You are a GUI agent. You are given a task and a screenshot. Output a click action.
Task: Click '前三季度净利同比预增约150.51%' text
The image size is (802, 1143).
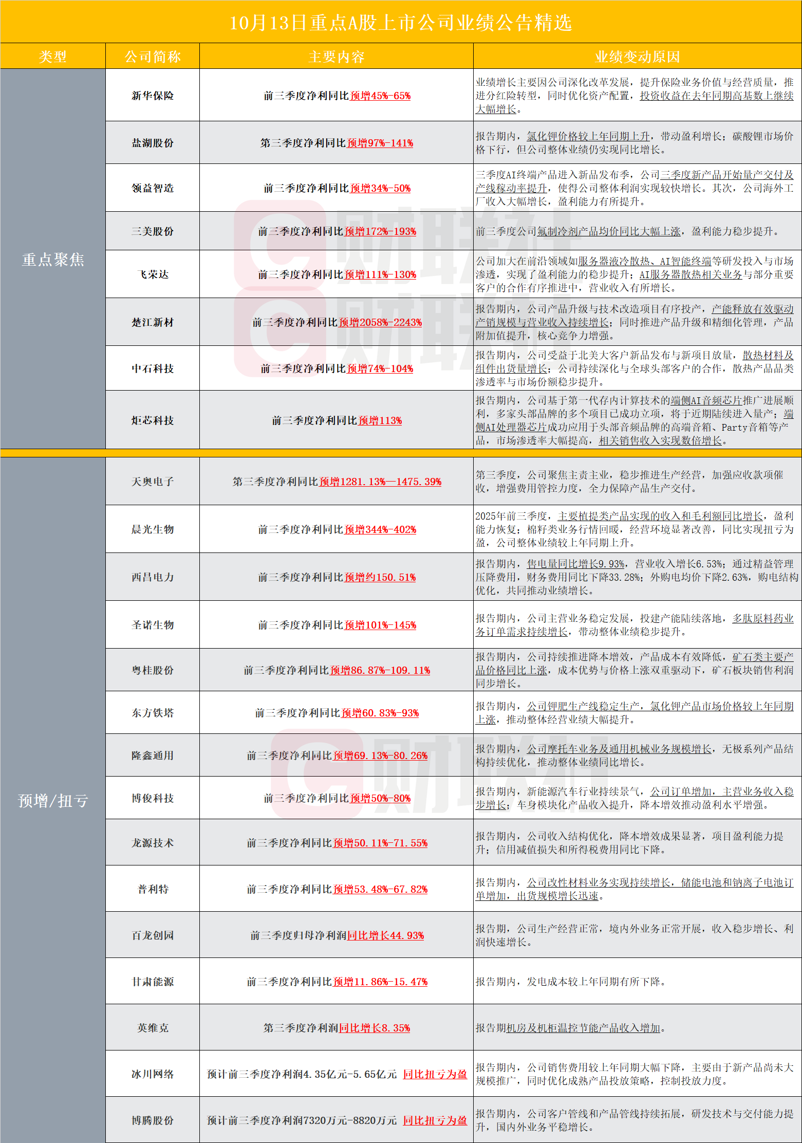(x=337, y=577)
